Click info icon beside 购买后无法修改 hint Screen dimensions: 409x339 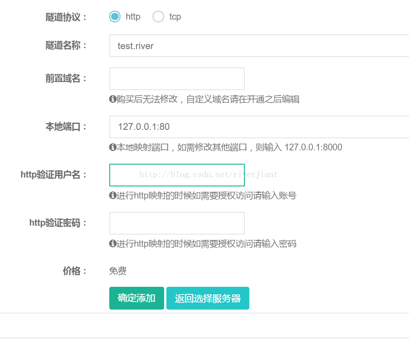pos(113,99)
